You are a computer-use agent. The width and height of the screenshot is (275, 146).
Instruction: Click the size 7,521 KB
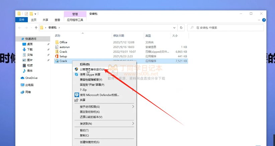click(x=181, y=61)
